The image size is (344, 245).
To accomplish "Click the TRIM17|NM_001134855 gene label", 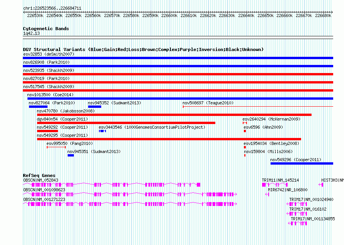I will (313, 219).
